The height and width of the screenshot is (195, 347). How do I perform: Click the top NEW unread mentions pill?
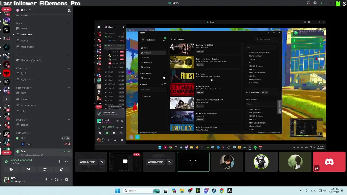click(x=7, y=9)
